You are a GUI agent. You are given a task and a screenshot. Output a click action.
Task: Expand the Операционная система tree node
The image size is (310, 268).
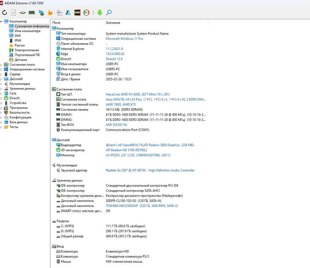tap(1, 69)
